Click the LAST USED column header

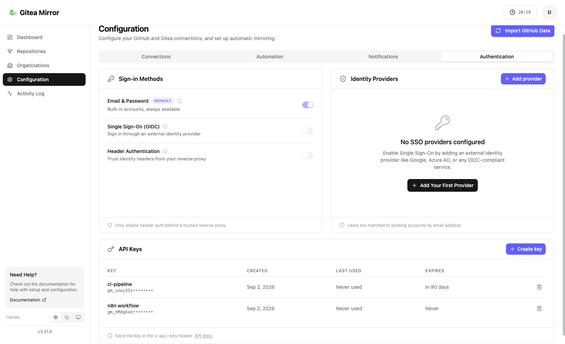pyautogui.click(x=348, y=271)
